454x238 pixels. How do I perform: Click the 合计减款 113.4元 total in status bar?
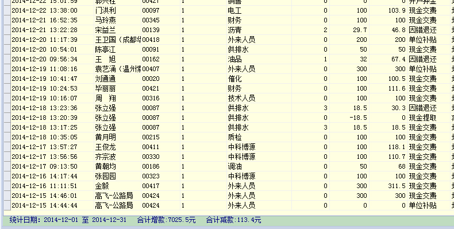[x=233, y=220]
